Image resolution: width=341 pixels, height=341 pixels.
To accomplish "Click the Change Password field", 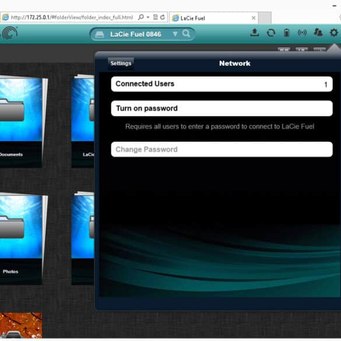I will click(x=222, y=149).
